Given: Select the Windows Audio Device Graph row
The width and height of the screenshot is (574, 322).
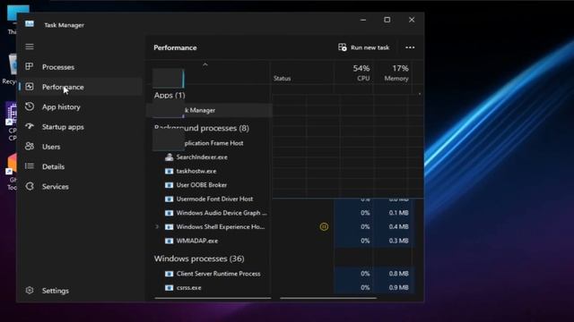Looking at the screenshot, I should [209, 213].
